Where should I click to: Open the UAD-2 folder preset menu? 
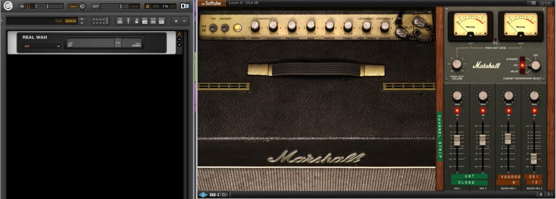coord(225,195)
